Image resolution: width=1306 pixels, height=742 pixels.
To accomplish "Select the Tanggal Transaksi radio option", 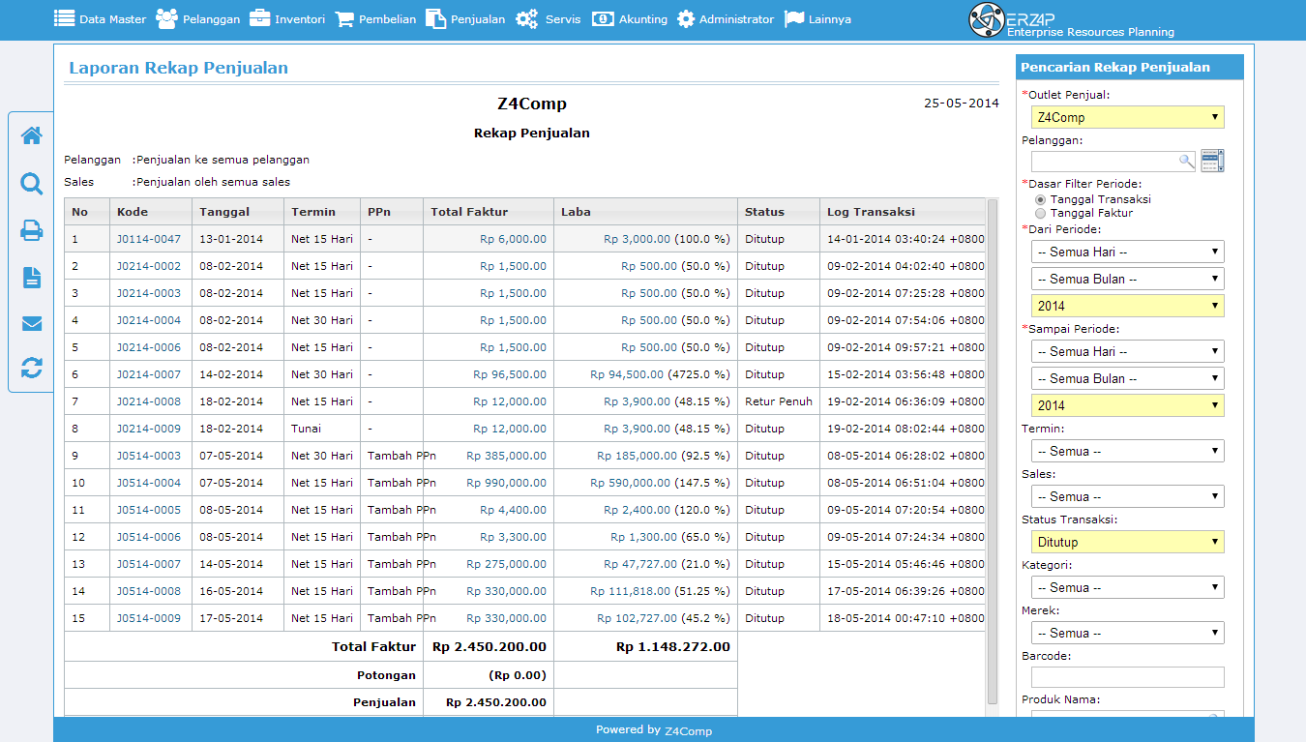I will click(1041, 199).
